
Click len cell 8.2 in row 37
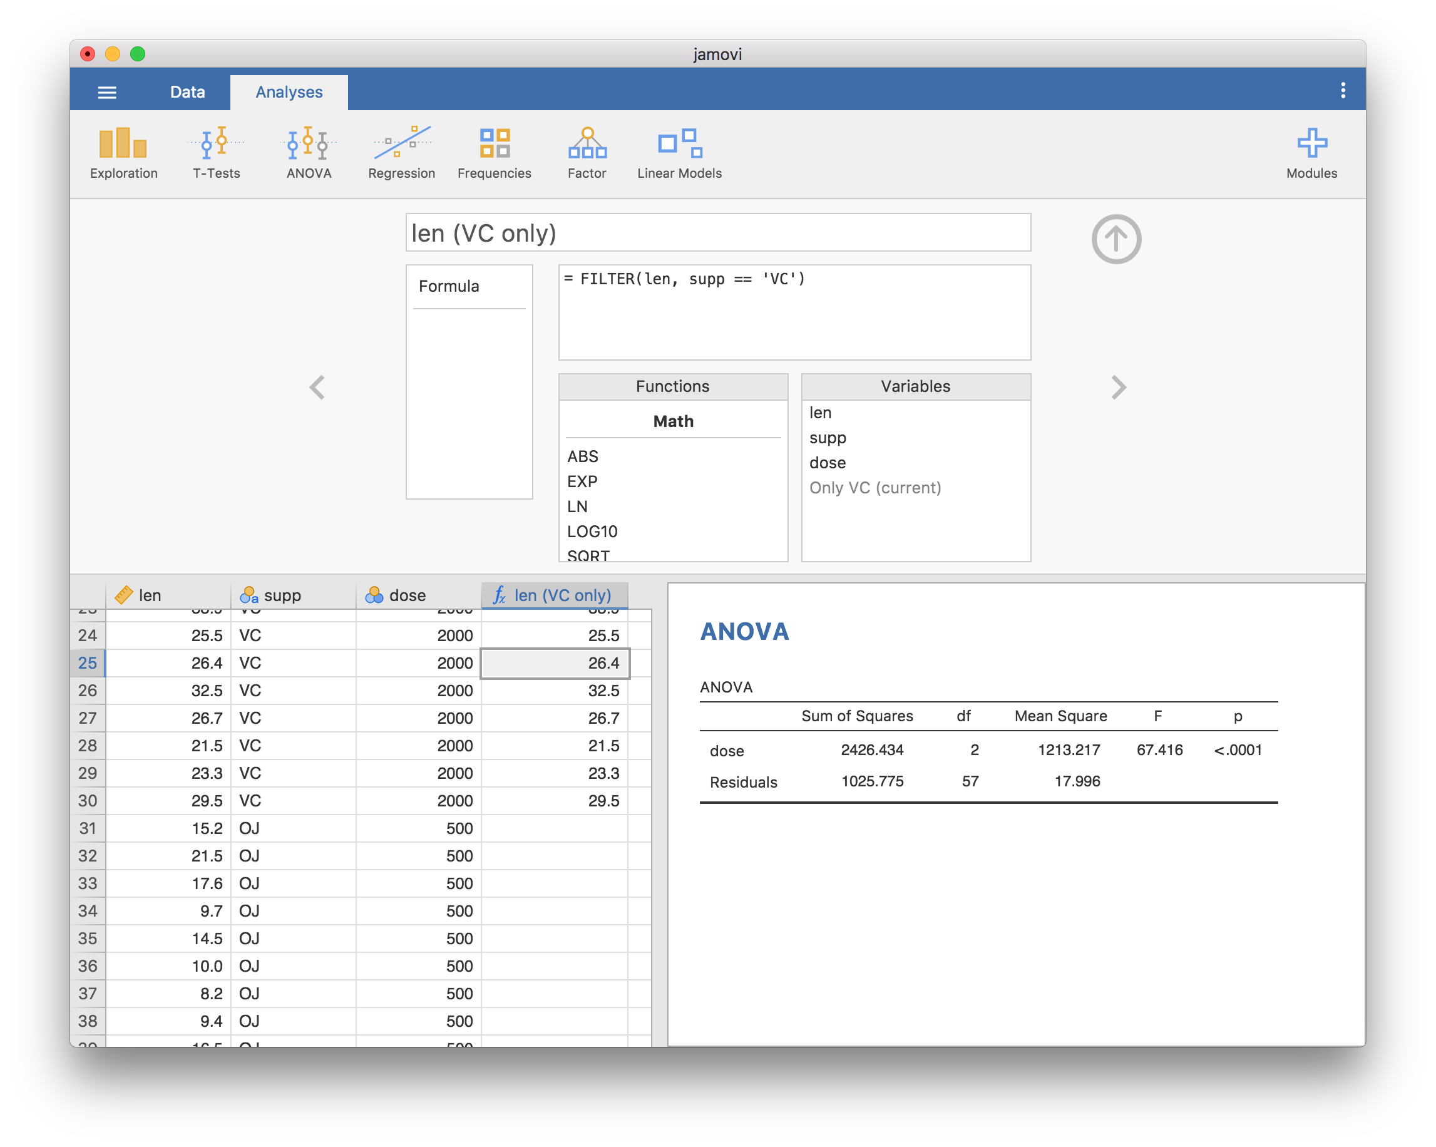pyautogui.click(x=168, y=993)
